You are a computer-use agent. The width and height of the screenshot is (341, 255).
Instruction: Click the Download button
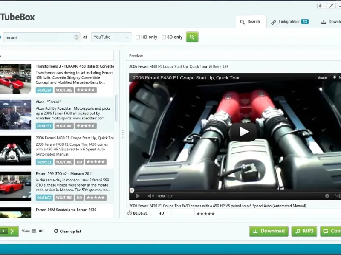[269, 231]
